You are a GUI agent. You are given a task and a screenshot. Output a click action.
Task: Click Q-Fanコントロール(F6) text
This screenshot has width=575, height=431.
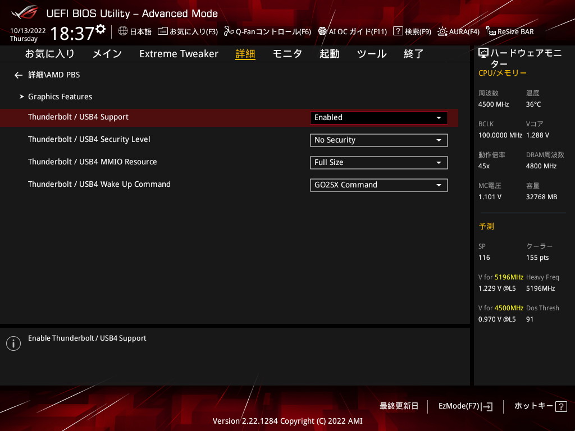pos(273,31)
